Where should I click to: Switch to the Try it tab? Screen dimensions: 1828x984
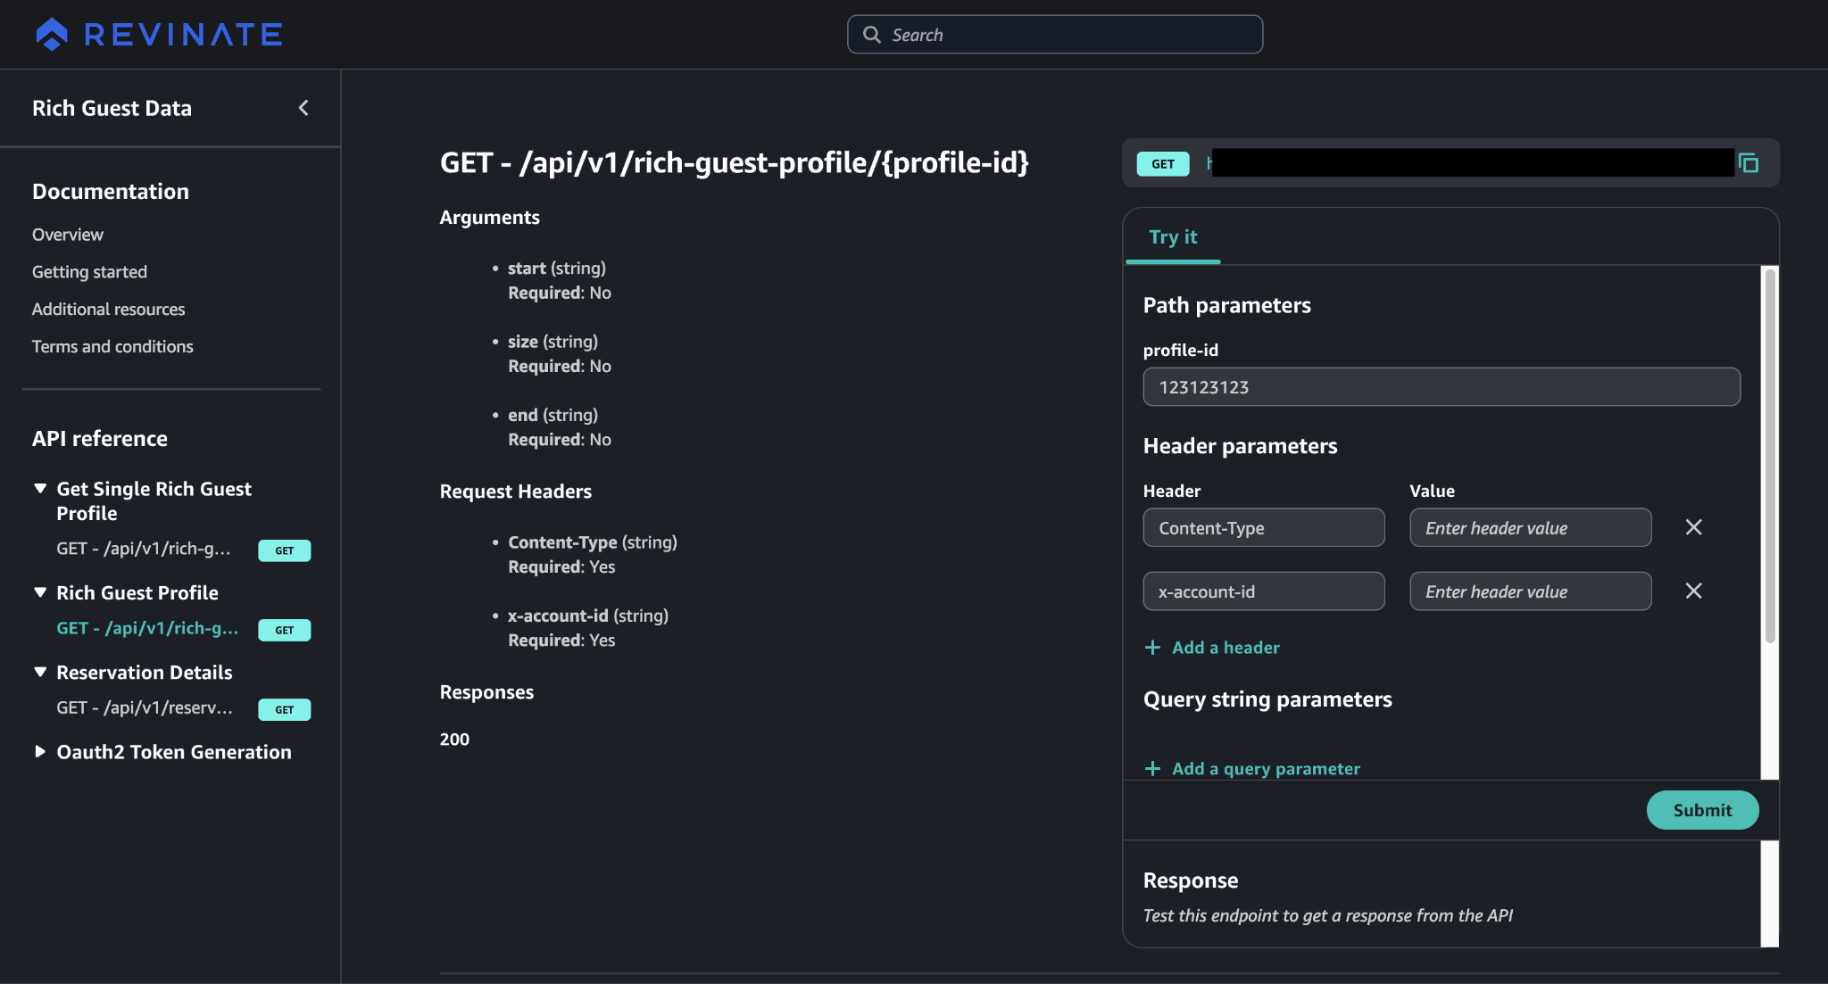point(1173,237)
